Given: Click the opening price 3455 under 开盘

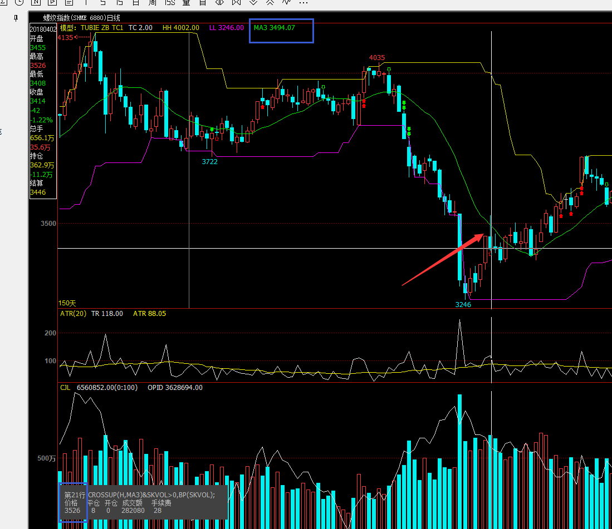Looking at the screenshot, I should [38, 47].
